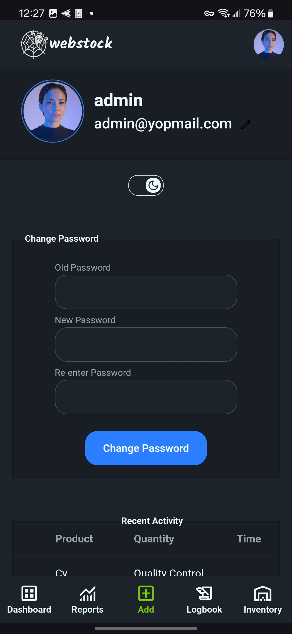The height and width of the screenshot is (634, 292).
Task: Tap the small avatar in header
Action: coord(268,44)
